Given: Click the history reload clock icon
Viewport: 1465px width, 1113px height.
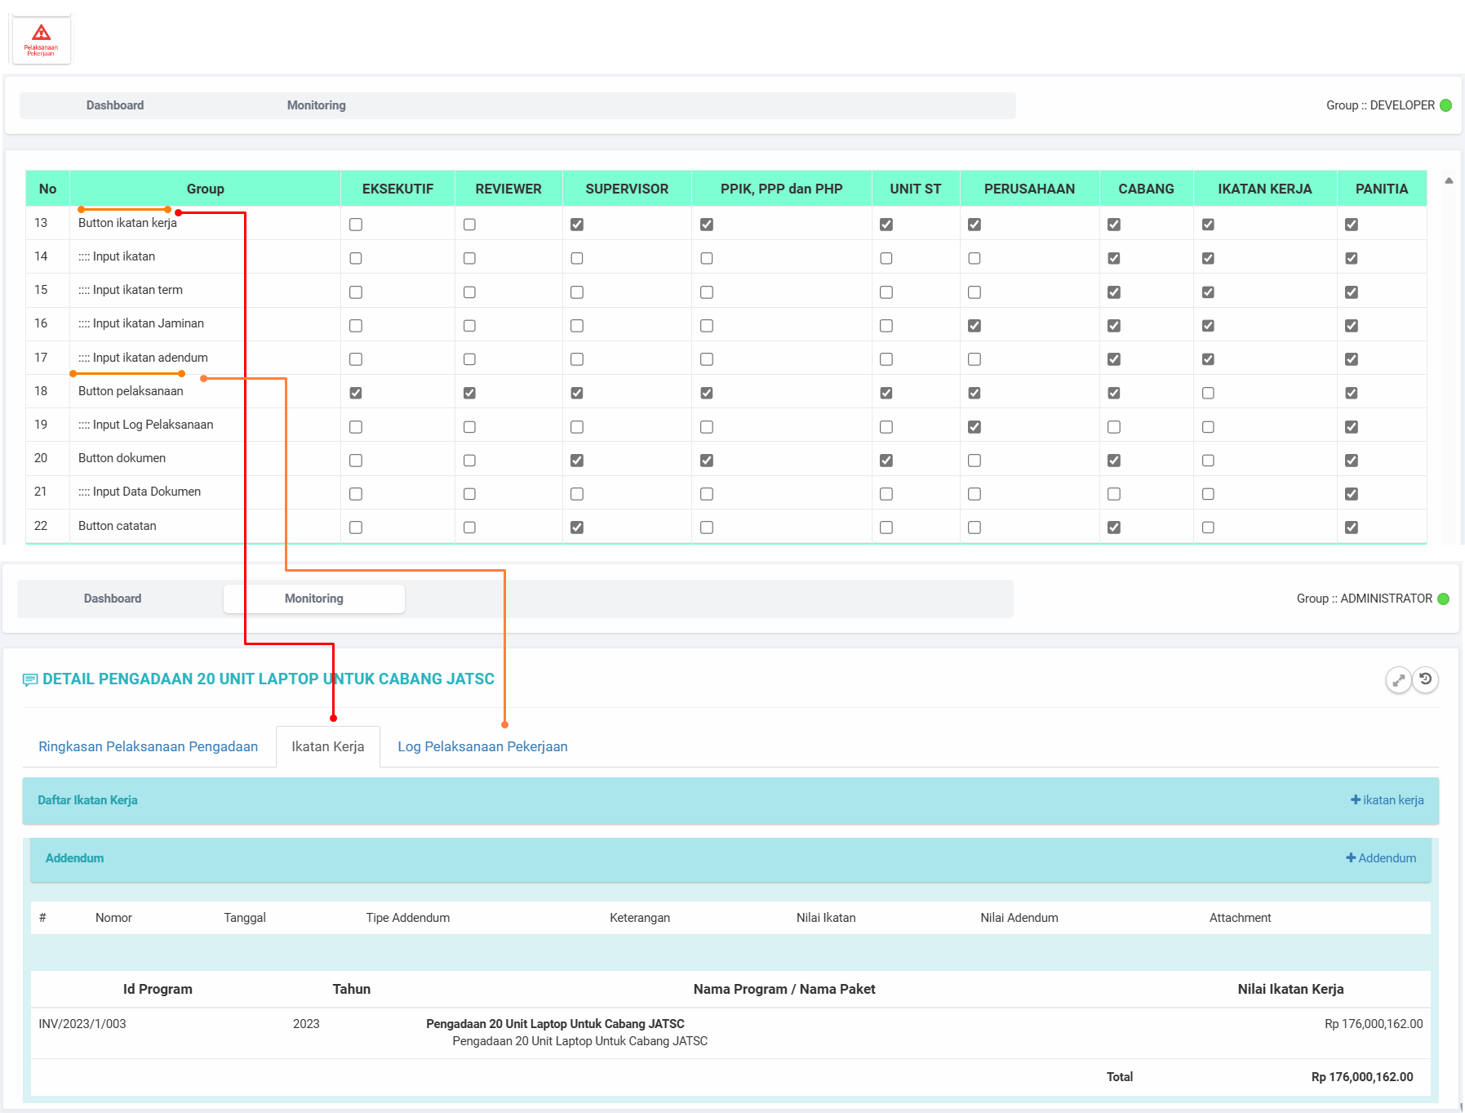Looking at the screenshot, I should point(1426,679).
